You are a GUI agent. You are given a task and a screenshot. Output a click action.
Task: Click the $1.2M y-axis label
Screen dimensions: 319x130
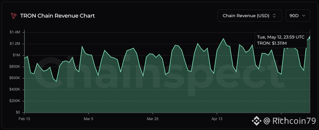(x=15, y=44)
